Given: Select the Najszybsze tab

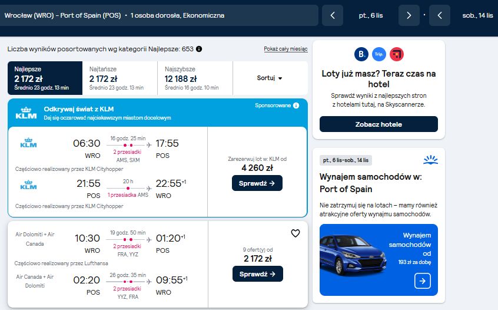Looking at the screenshot, I should (195, 78).
